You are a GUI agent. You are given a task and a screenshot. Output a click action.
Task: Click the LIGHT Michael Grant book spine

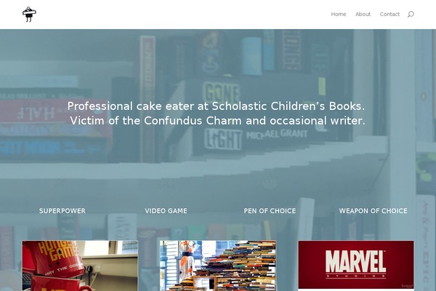coord(256,137)
